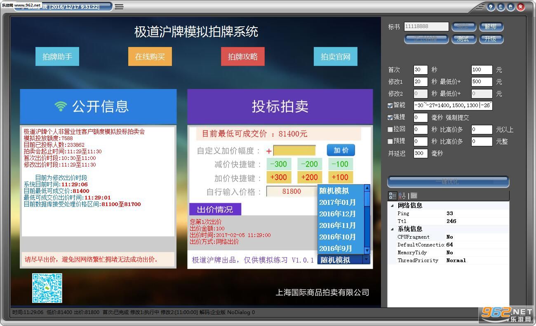Check the 拉回 option

(390, 129)
